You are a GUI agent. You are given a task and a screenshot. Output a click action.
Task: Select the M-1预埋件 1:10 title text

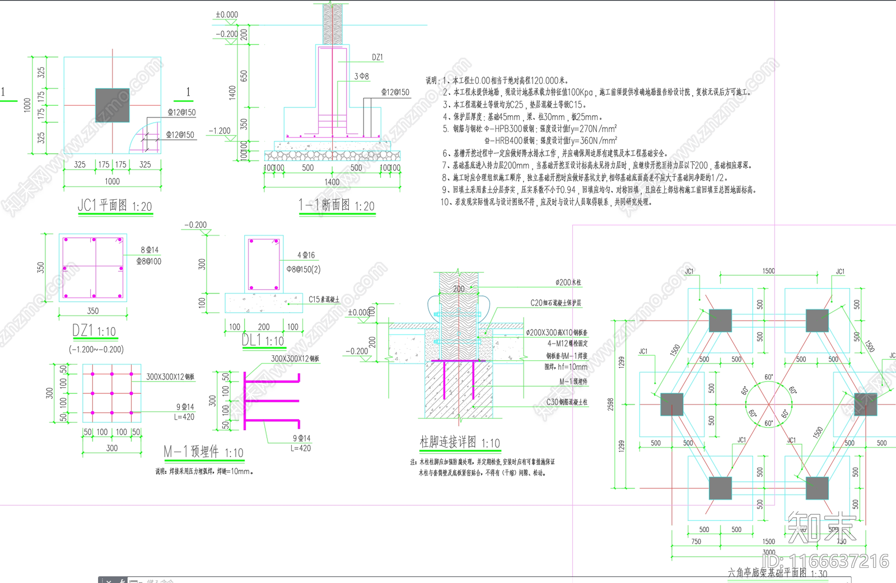tap(203, 452)
